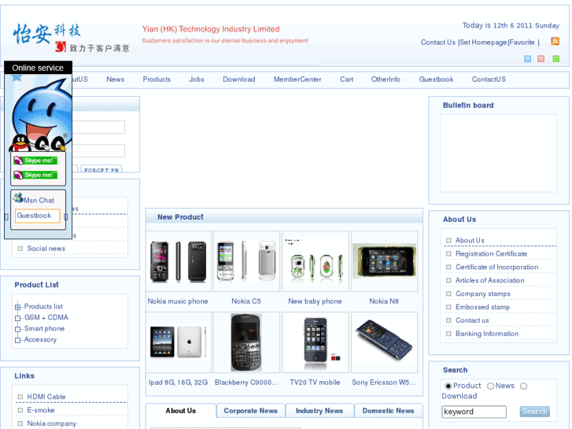This screenshot has width=572, height=429.
Task: Open Smart phone category
Action: [x=44, y=328]
